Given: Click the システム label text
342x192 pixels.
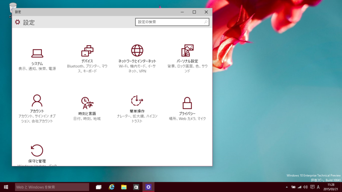Looking at the screenshot, I should pos(37,64).
